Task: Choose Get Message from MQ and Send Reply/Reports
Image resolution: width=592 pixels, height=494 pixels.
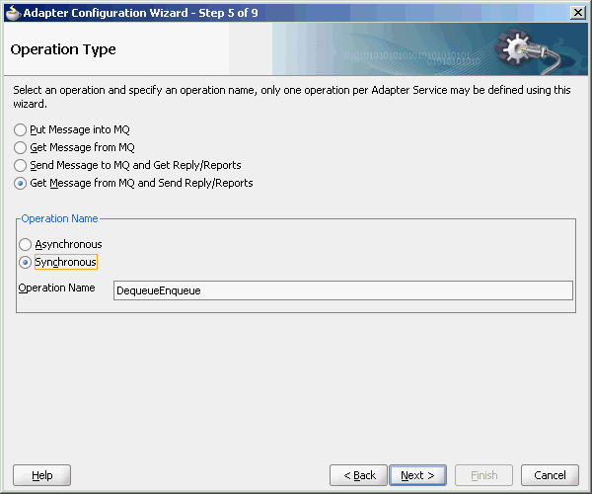Action: point(21,183)
